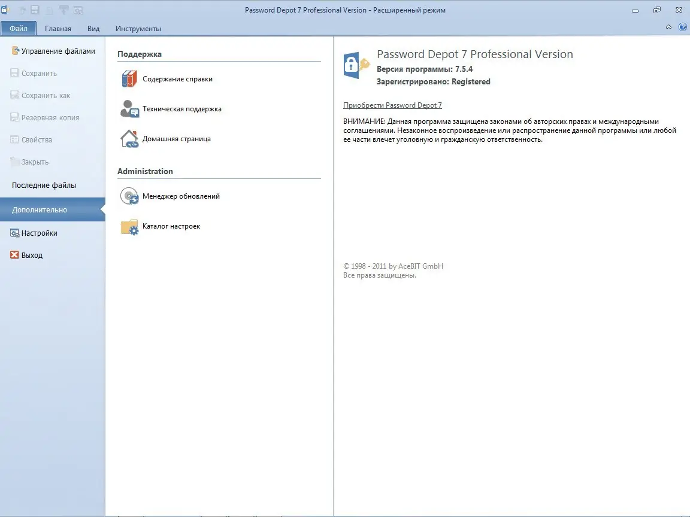Click the large Password Depot lock-and-key logo
Screen dimensions: 690x517
[356, 65]
